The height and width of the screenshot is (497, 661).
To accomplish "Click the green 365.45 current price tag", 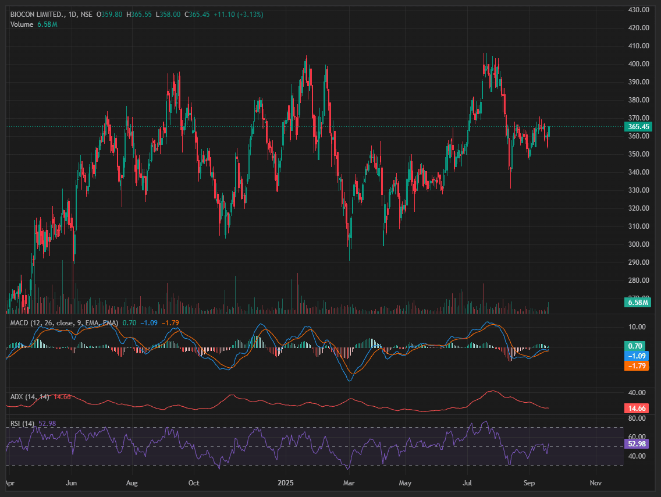I will 638,127.
